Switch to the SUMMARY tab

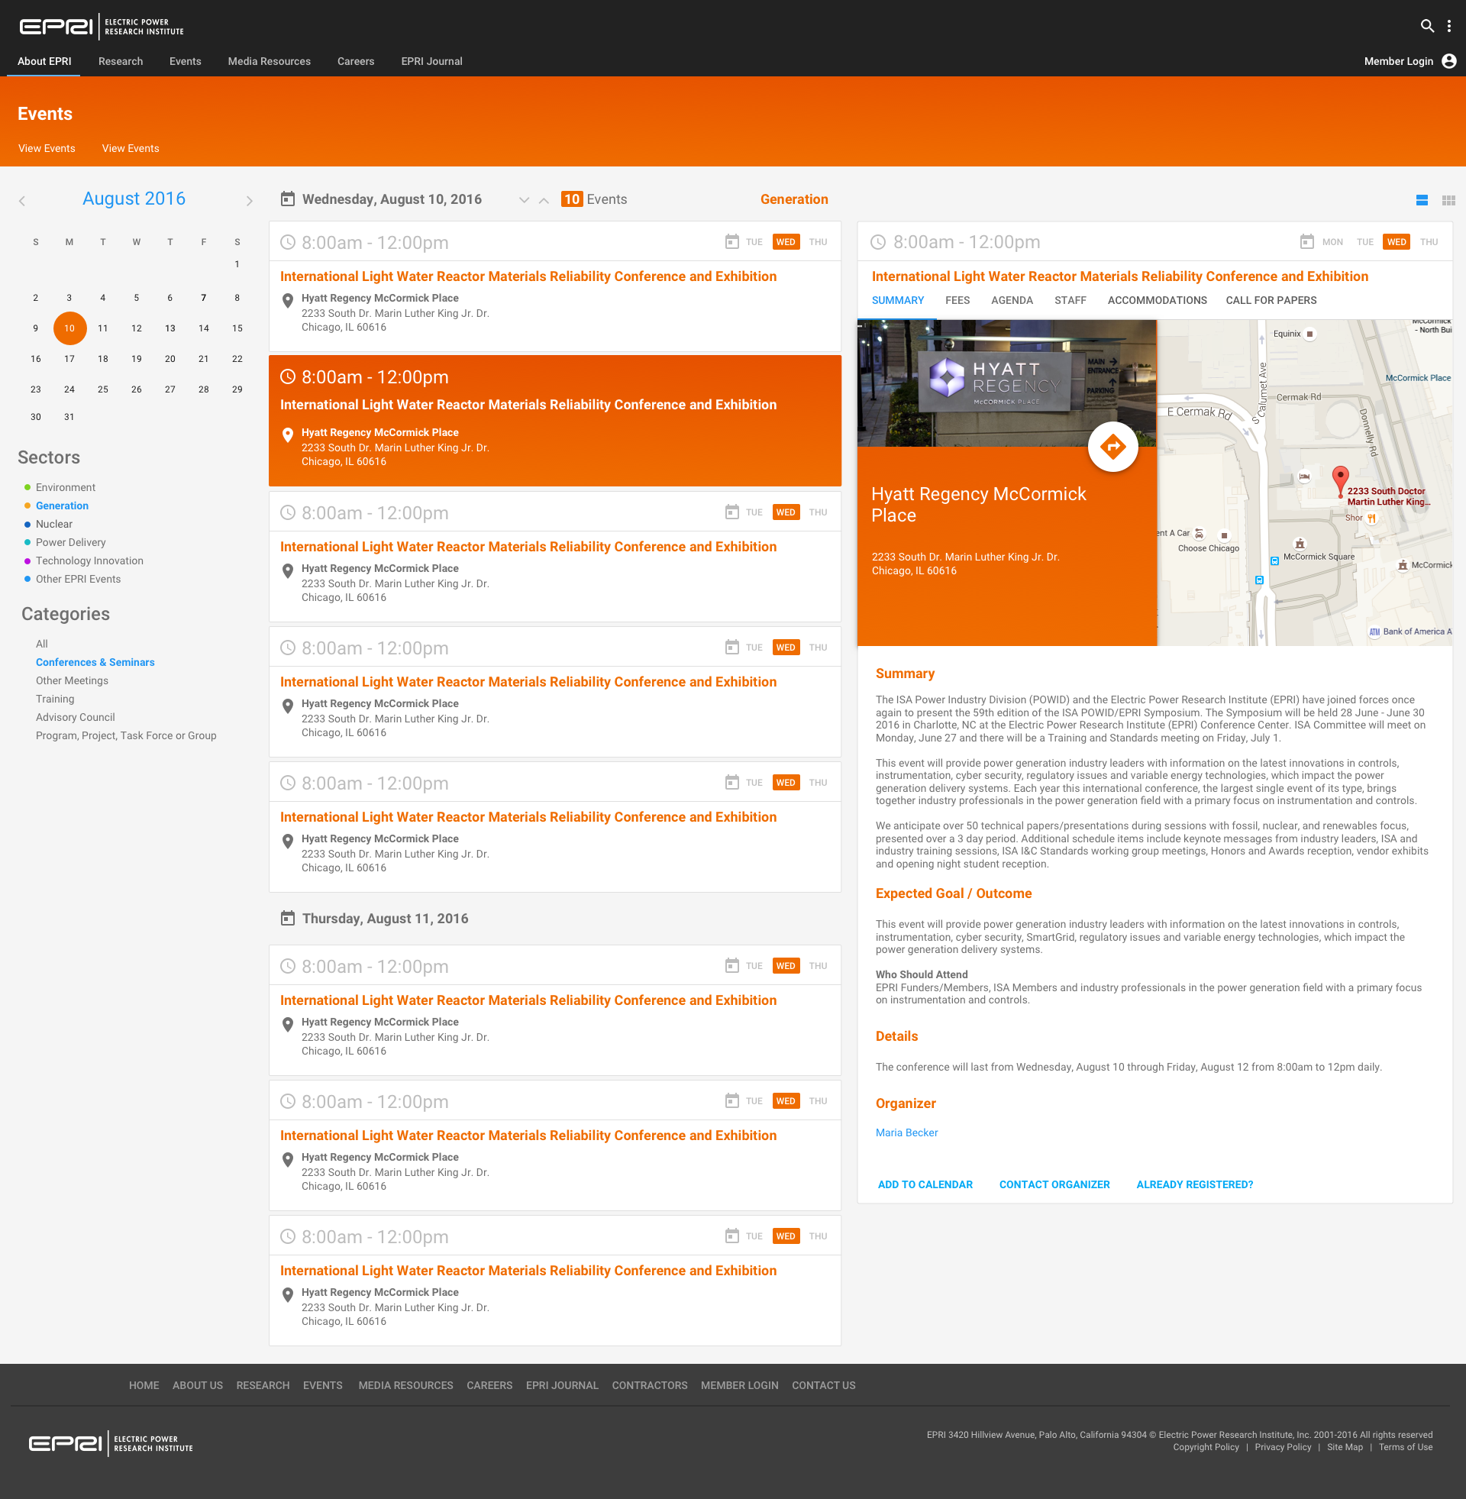click(897, 300)
